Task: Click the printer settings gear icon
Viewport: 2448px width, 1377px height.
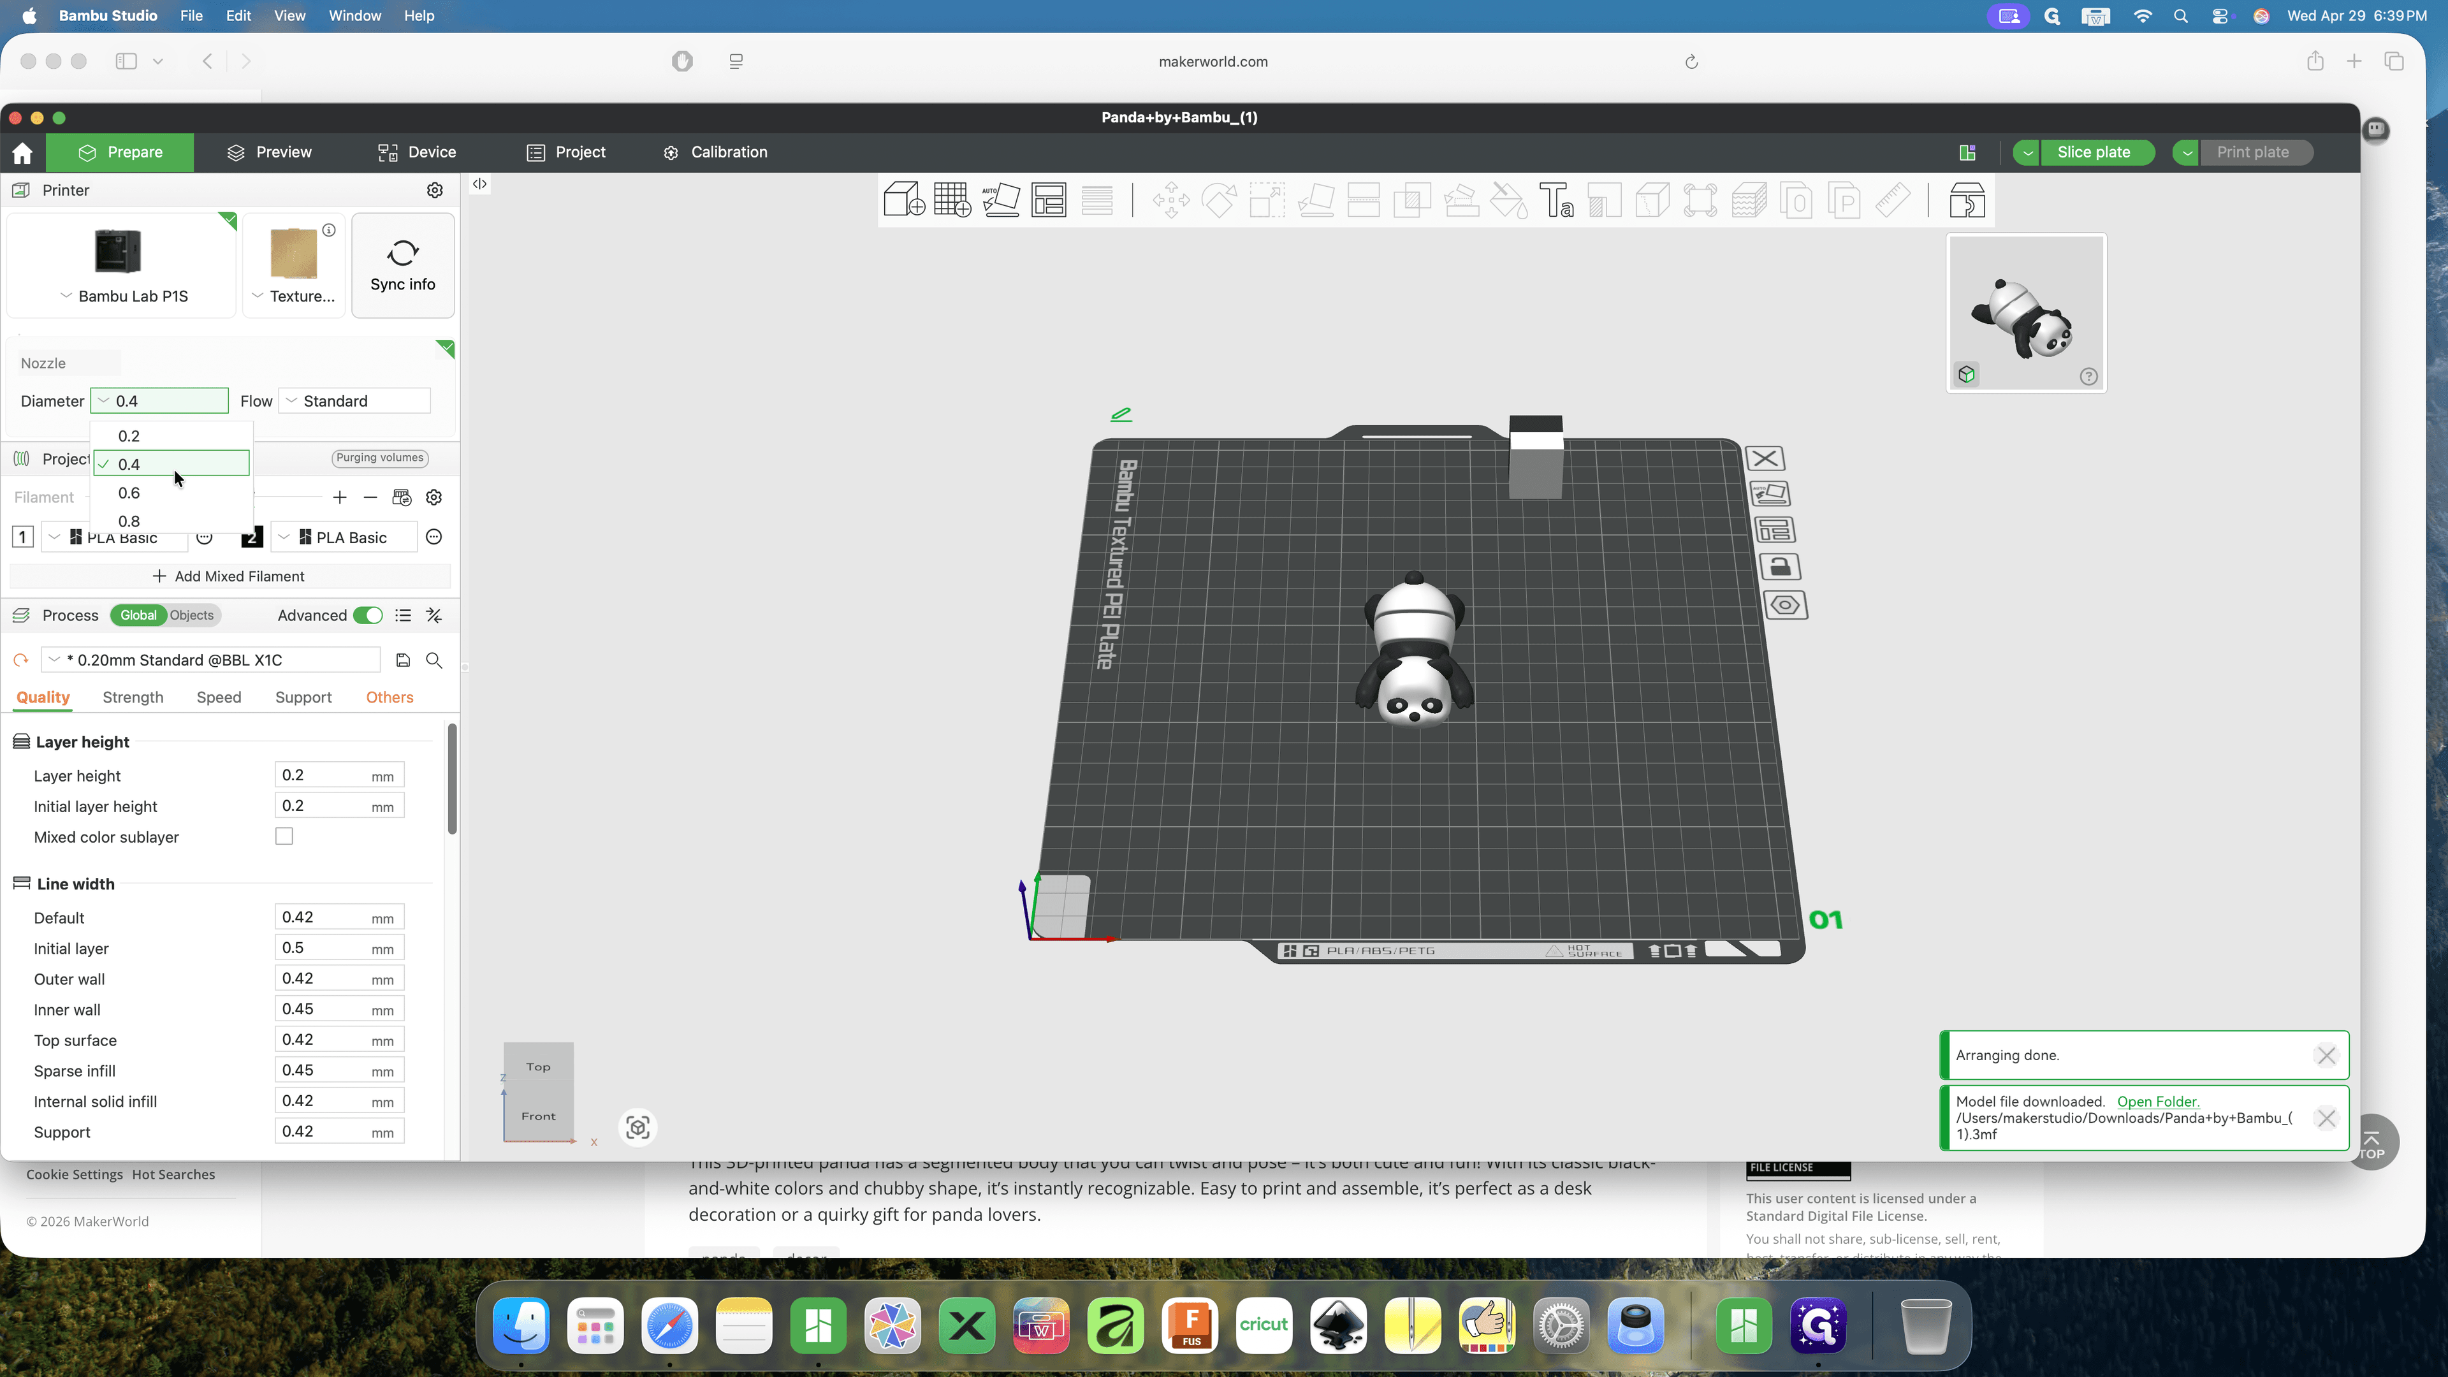Action: (435, 190)
